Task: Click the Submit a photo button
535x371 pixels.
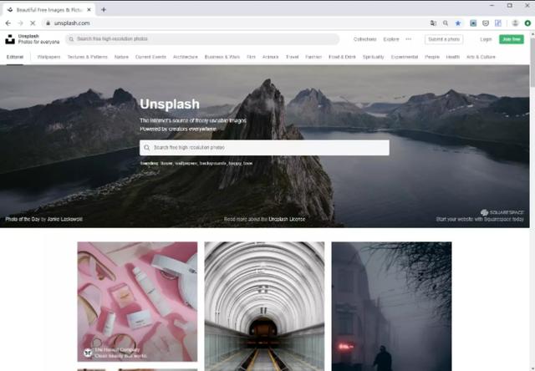Action: (444, 39)
